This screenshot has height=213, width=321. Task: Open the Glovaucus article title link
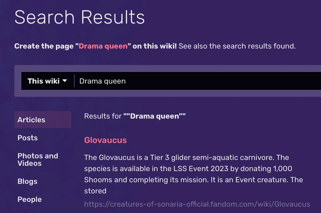pos(105,140)
